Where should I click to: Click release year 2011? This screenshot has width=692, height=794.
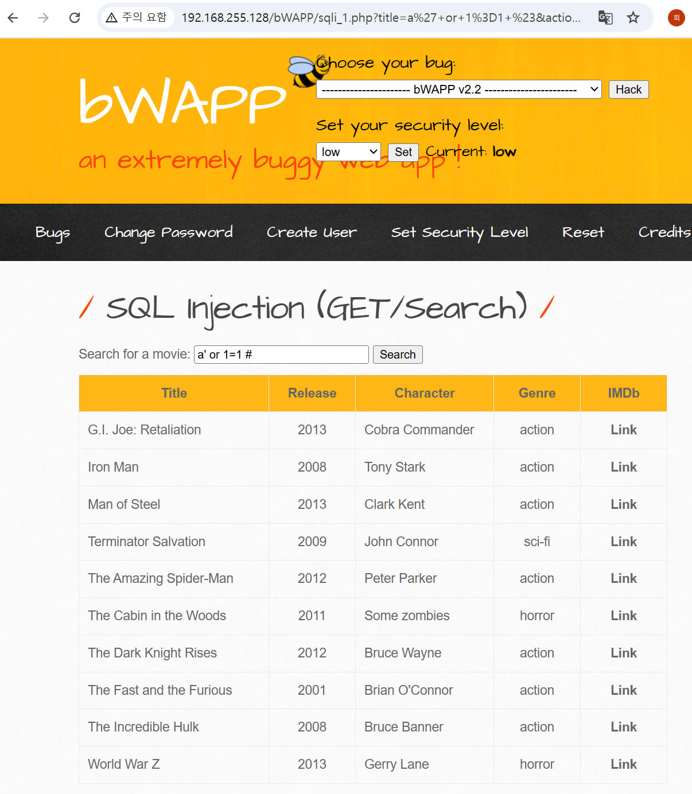tap(312, 616)
